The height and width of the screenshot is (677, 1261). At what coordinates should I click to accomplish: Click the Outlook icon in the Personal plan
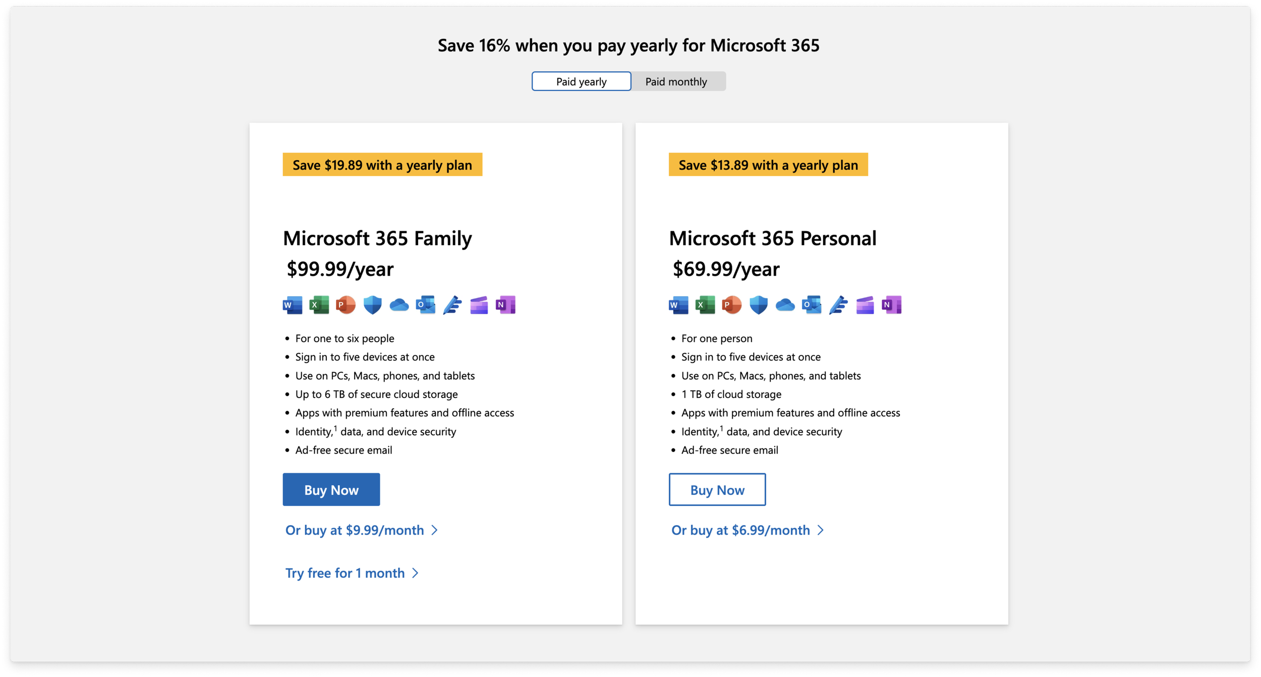coord(812,305)
